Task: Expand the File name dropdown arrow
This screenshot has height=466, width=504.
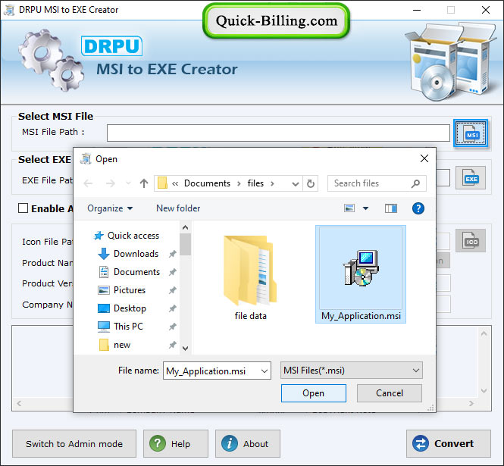Action: coord(265,371)
